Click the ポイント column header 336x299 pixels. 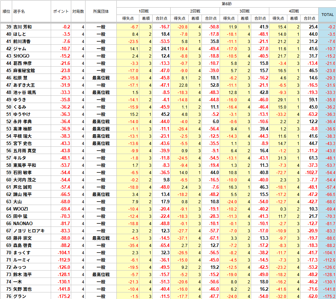61,11
